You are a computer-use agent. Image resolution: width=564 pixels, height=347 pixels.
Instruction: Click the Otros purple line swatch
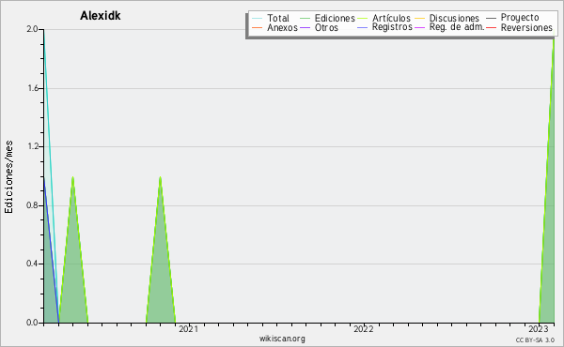(305, 27)
